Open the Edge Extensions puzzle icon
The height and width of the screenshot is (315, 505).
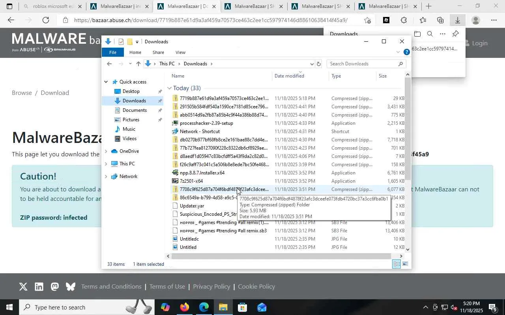tap(404, 20)
